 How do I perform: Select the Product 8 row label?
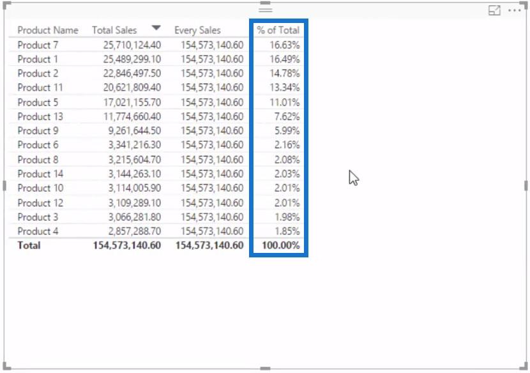pyautogui.click(x=38, y=159)
